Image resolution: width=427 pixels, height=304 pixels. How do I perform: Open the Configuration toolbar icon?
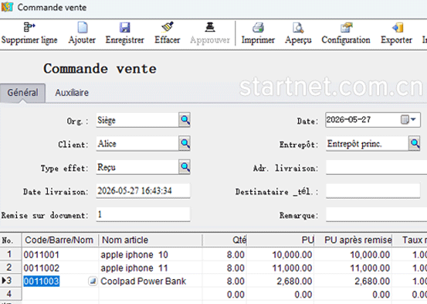[346, 28]
